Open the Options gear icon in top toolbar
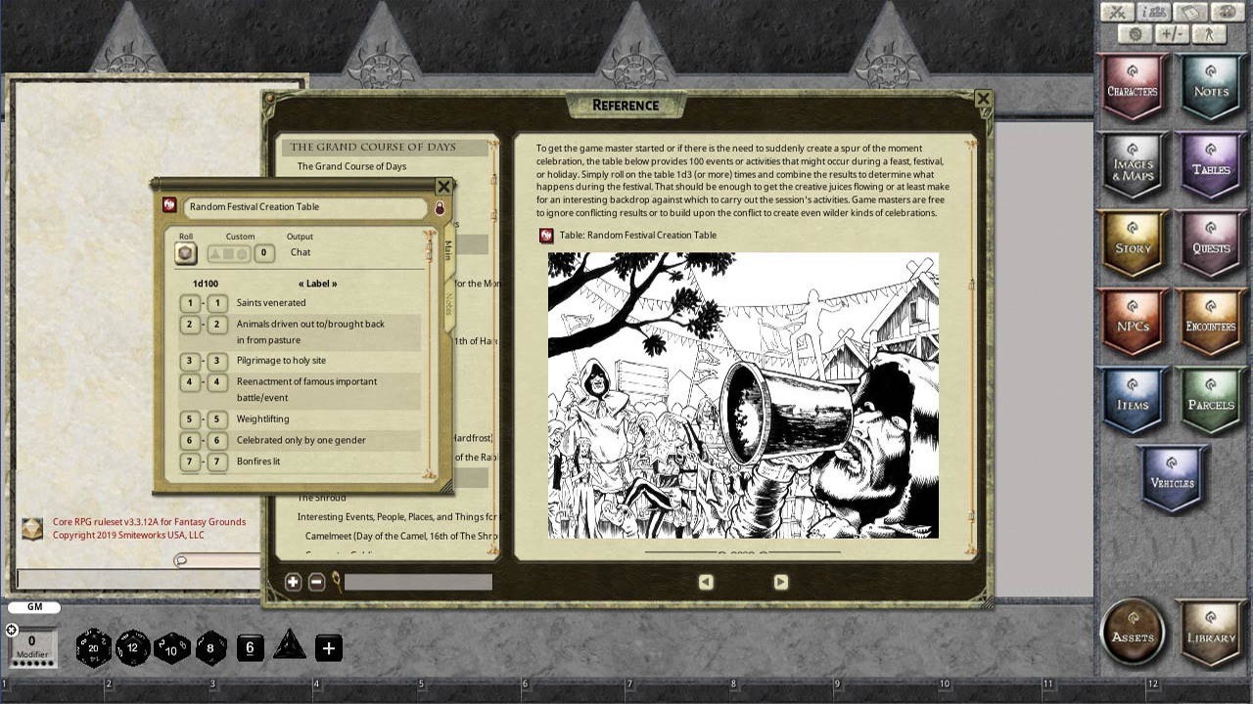 [1134, 33]
